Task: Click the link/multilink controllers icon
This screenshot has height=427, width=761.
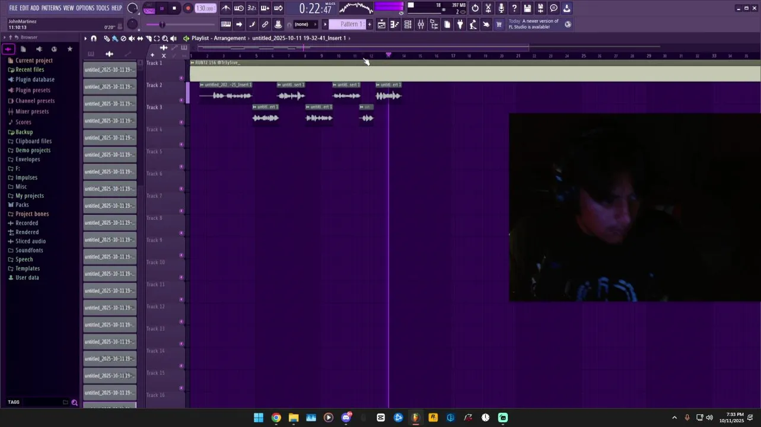Action: [265, 24]
